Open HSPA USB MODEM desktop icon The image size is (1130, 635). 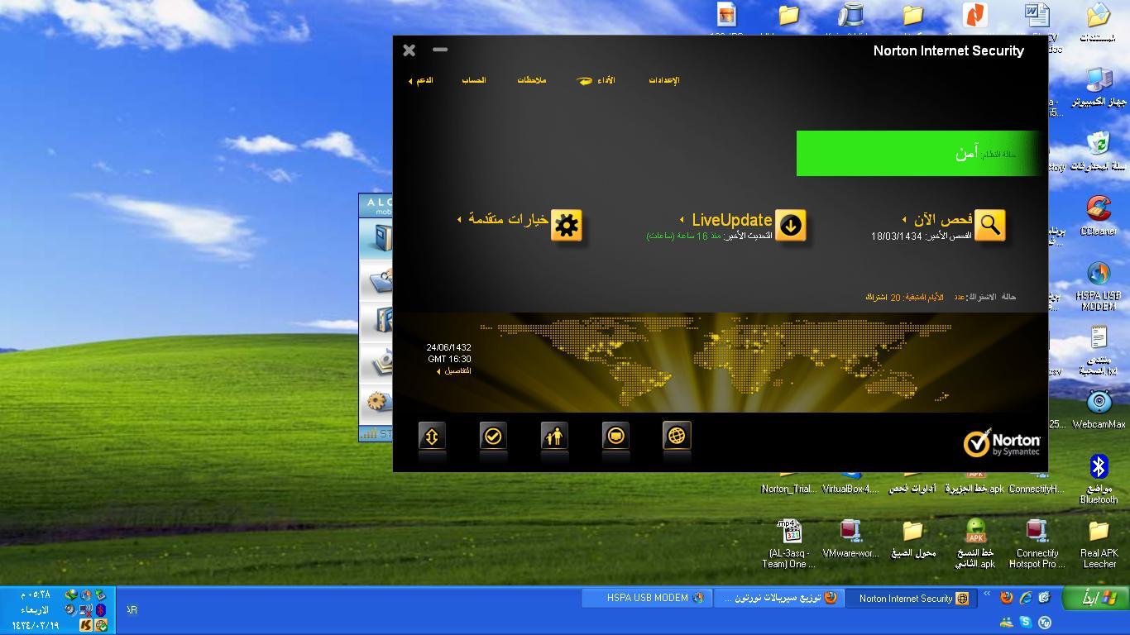click(x=1099, y=286)
